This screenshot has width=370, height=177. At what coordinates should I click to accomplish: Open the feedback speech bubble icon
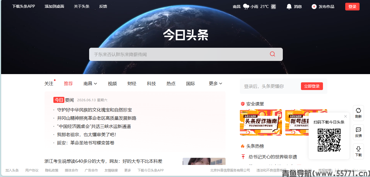pos(358,130)
